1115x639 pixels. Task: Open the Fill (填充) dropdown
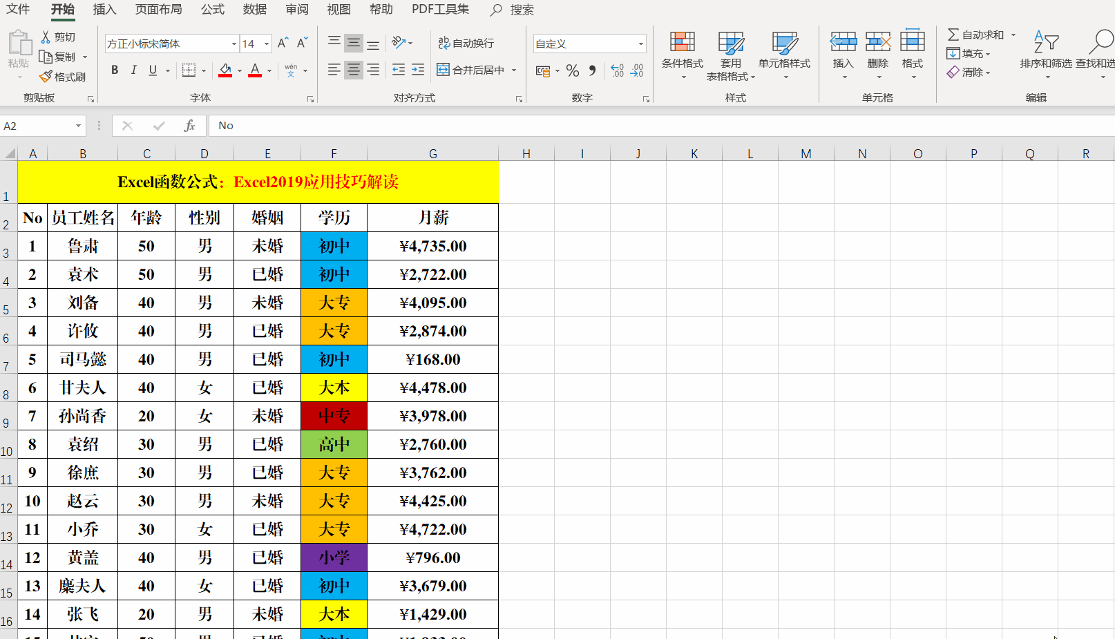969,53
